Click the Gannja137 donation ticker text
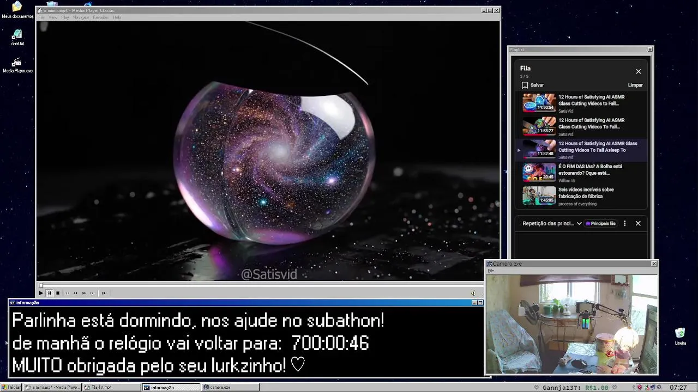The width and height of the screenshot is (698, 392). click(x=575, y=388)
